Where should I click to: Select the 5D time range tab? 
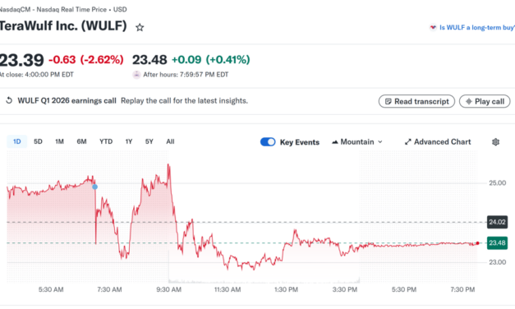coord(38,141)
